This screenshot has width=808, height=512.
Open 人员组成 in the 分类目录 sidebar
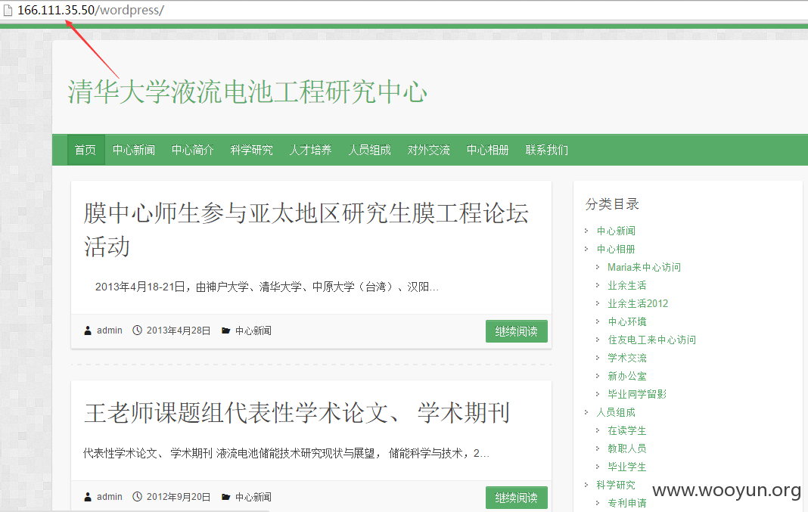pyautogui.click(x=616, y=412)
